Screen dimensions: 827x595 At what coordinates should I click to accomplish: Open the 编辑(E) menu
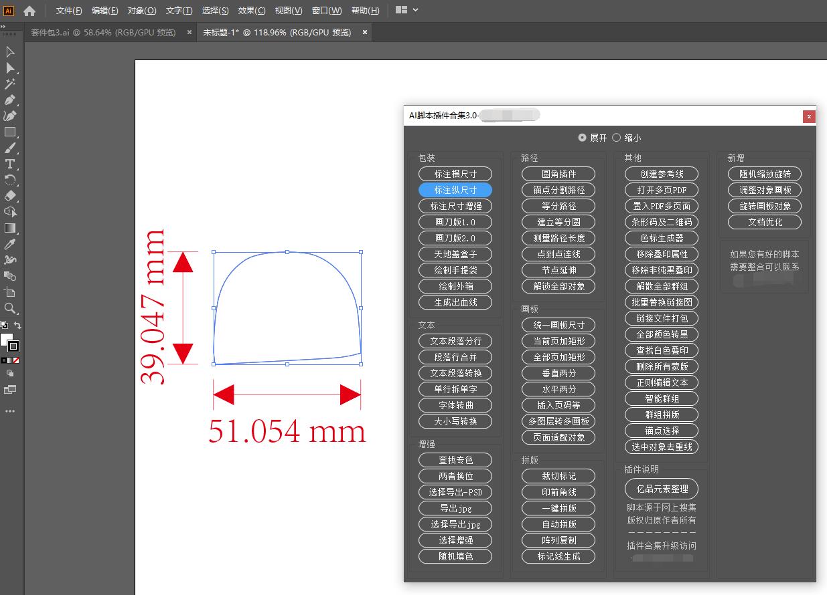point(105,11)
